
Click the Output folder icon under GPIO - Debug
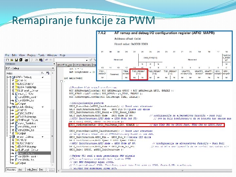click(16, 104)
